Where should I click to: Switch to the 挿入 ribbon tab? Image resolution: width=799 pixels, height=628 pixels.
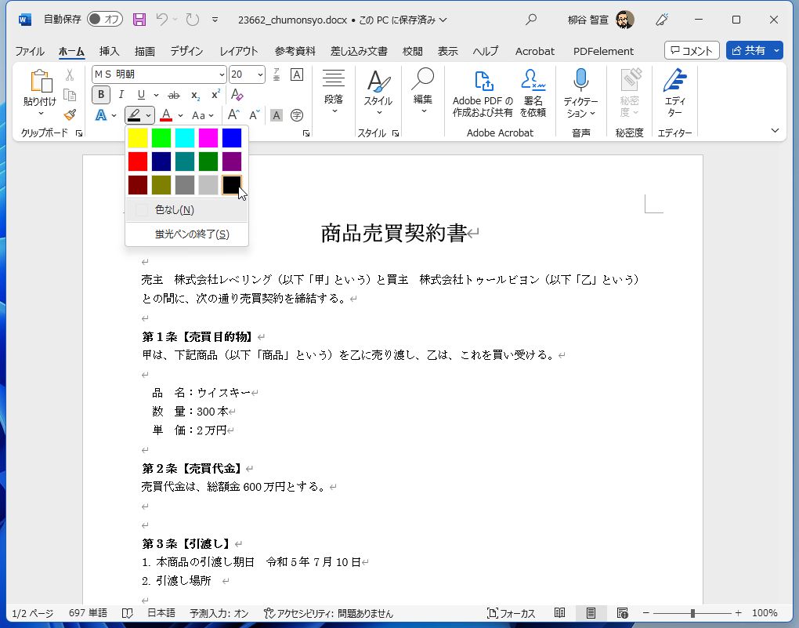tap(107, 51)
